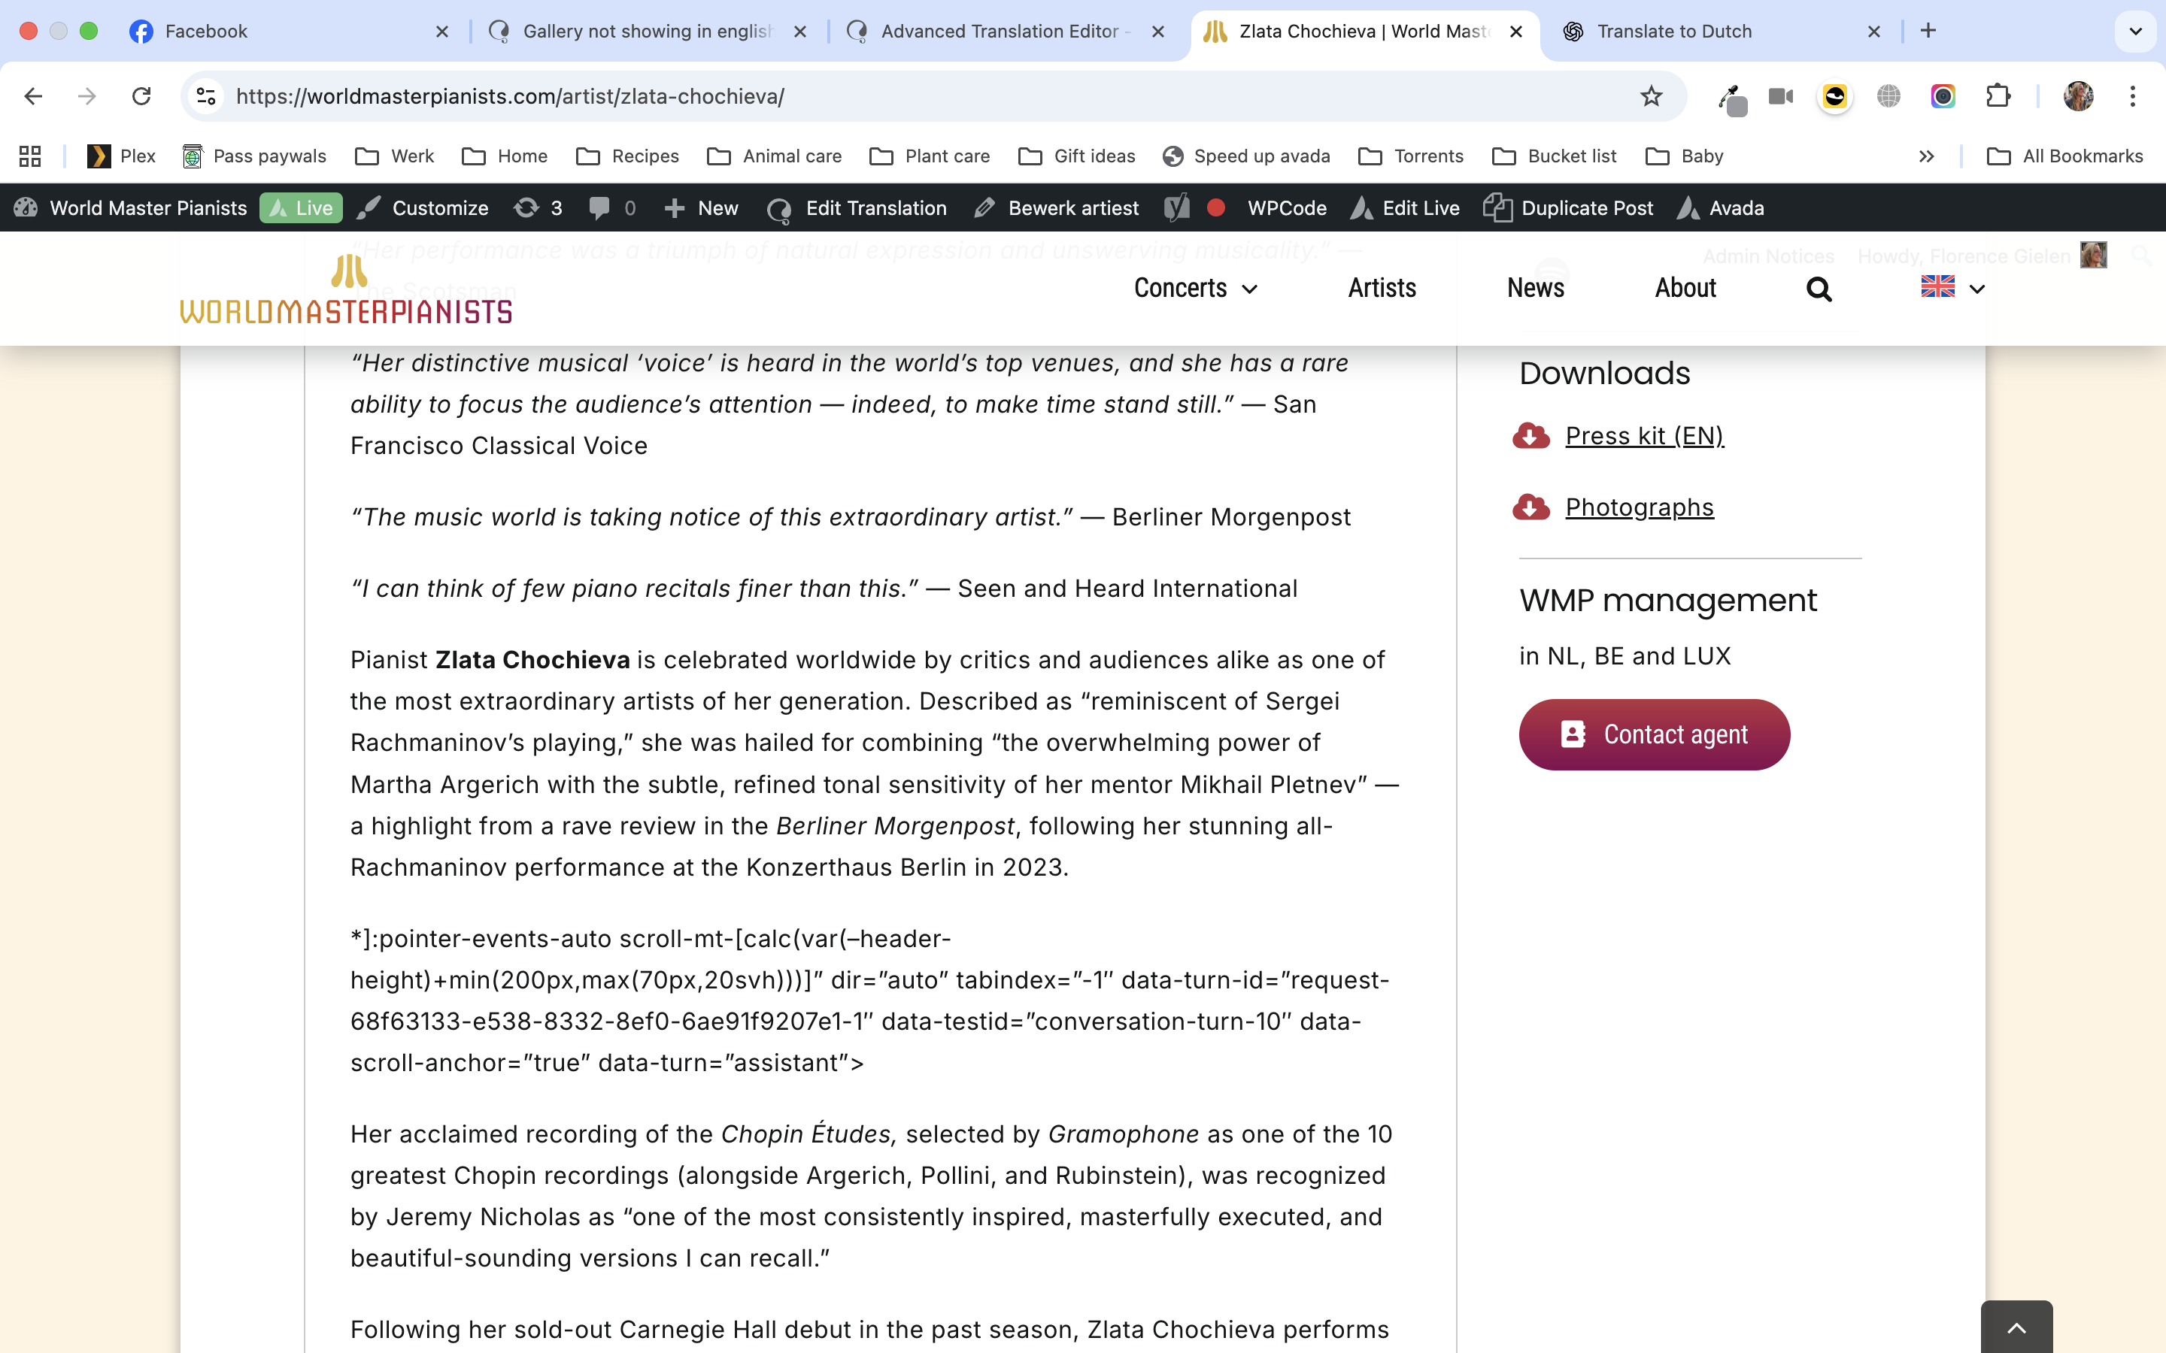Open the Photographs download link
The width and height of the screenshot is (2166, 1353).
point(1639,507)
